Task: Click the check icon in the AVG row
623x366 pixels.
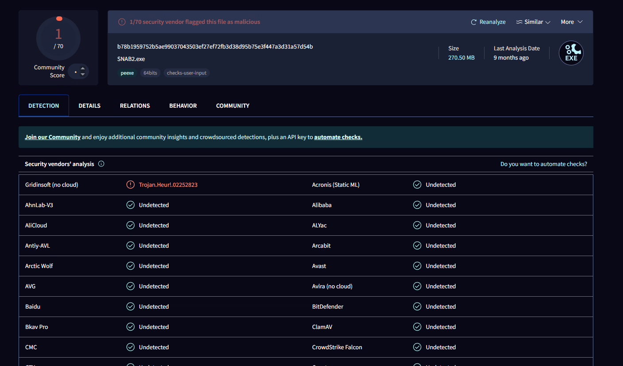Action: tap(131, 286)
